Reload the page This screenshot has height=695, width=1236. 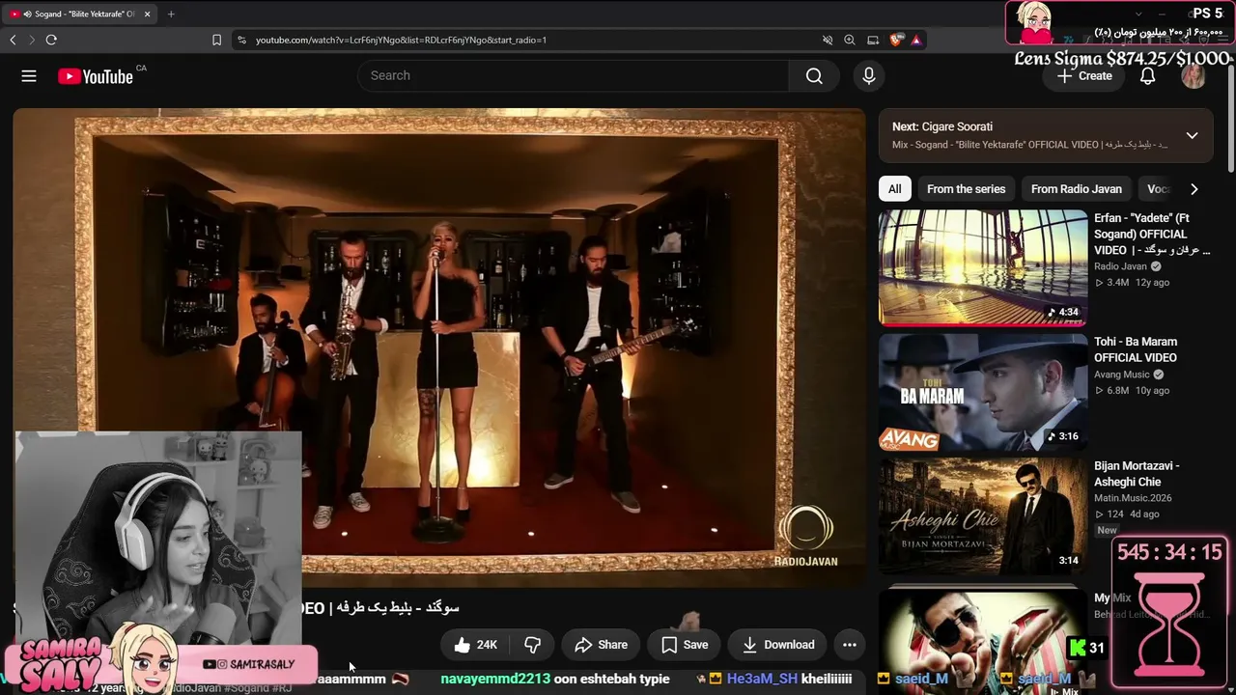click(x=51, y=40)
